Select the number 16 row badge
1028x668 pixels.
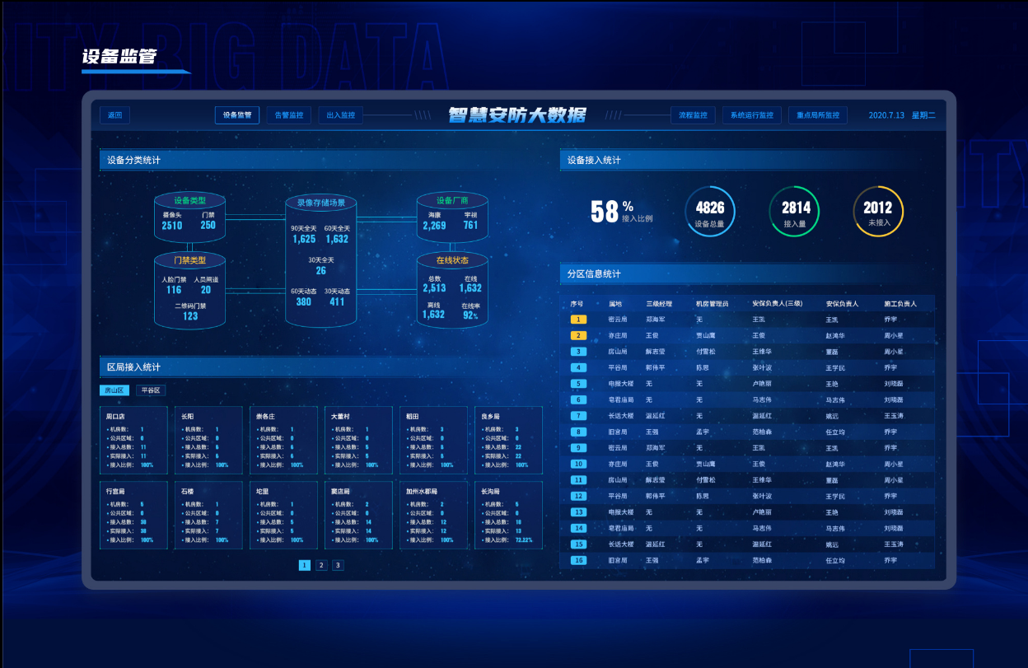578,560
